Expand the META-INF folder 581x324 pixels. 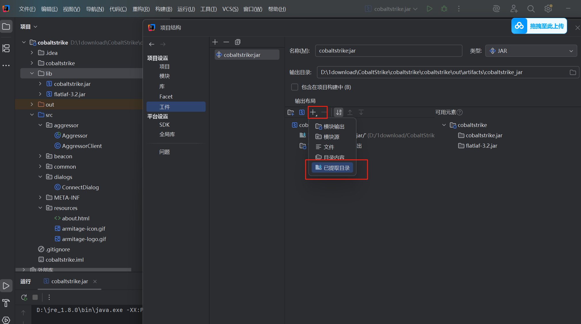[x=40, y=198]
